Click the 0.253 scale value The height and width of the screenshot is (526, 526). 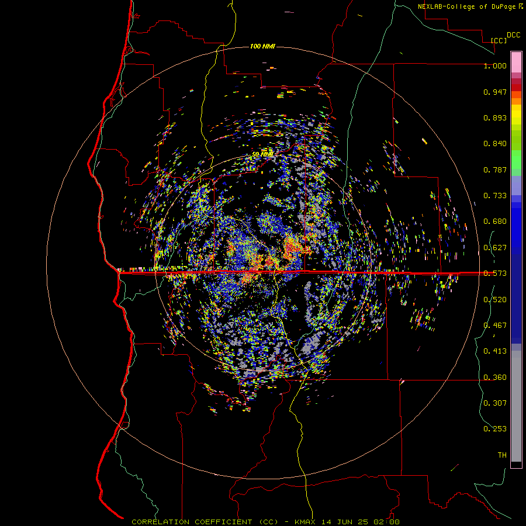495,429
